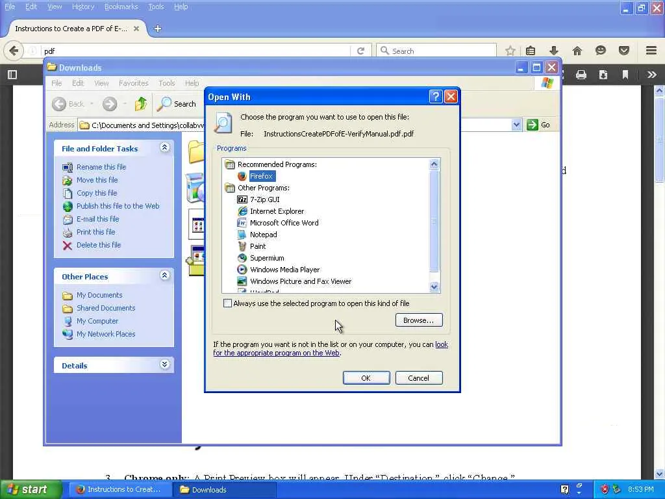
Task: Open Shared Documents in Other Places
Action: 106,308
